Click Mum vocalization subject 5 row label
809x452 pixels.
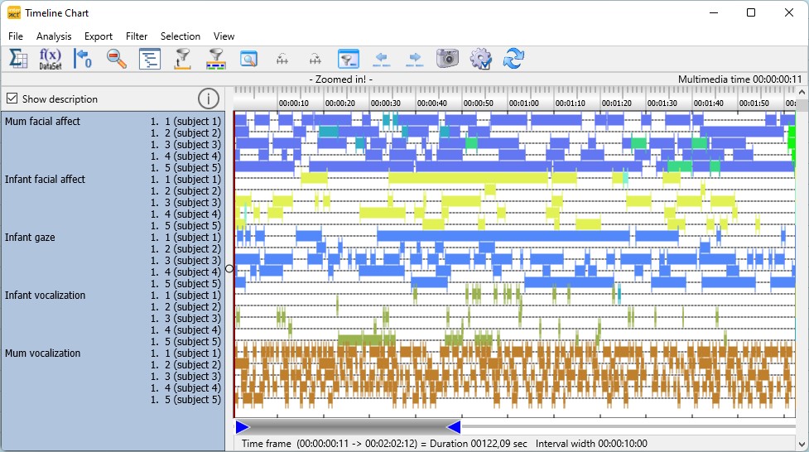coord(185,399)
